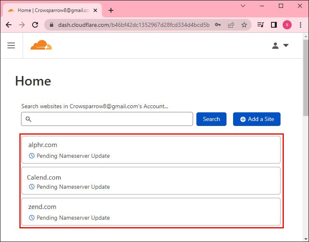
Task: Click the share page icon in address bar
Action: pyautogui.click(x=231, y=25)
